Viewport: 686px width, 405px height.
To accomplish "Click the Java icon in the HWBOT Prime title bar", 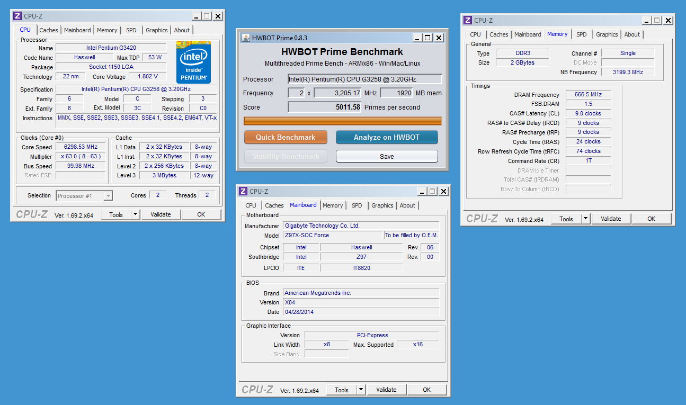I will pyautogui.click(x=246, y=38).
